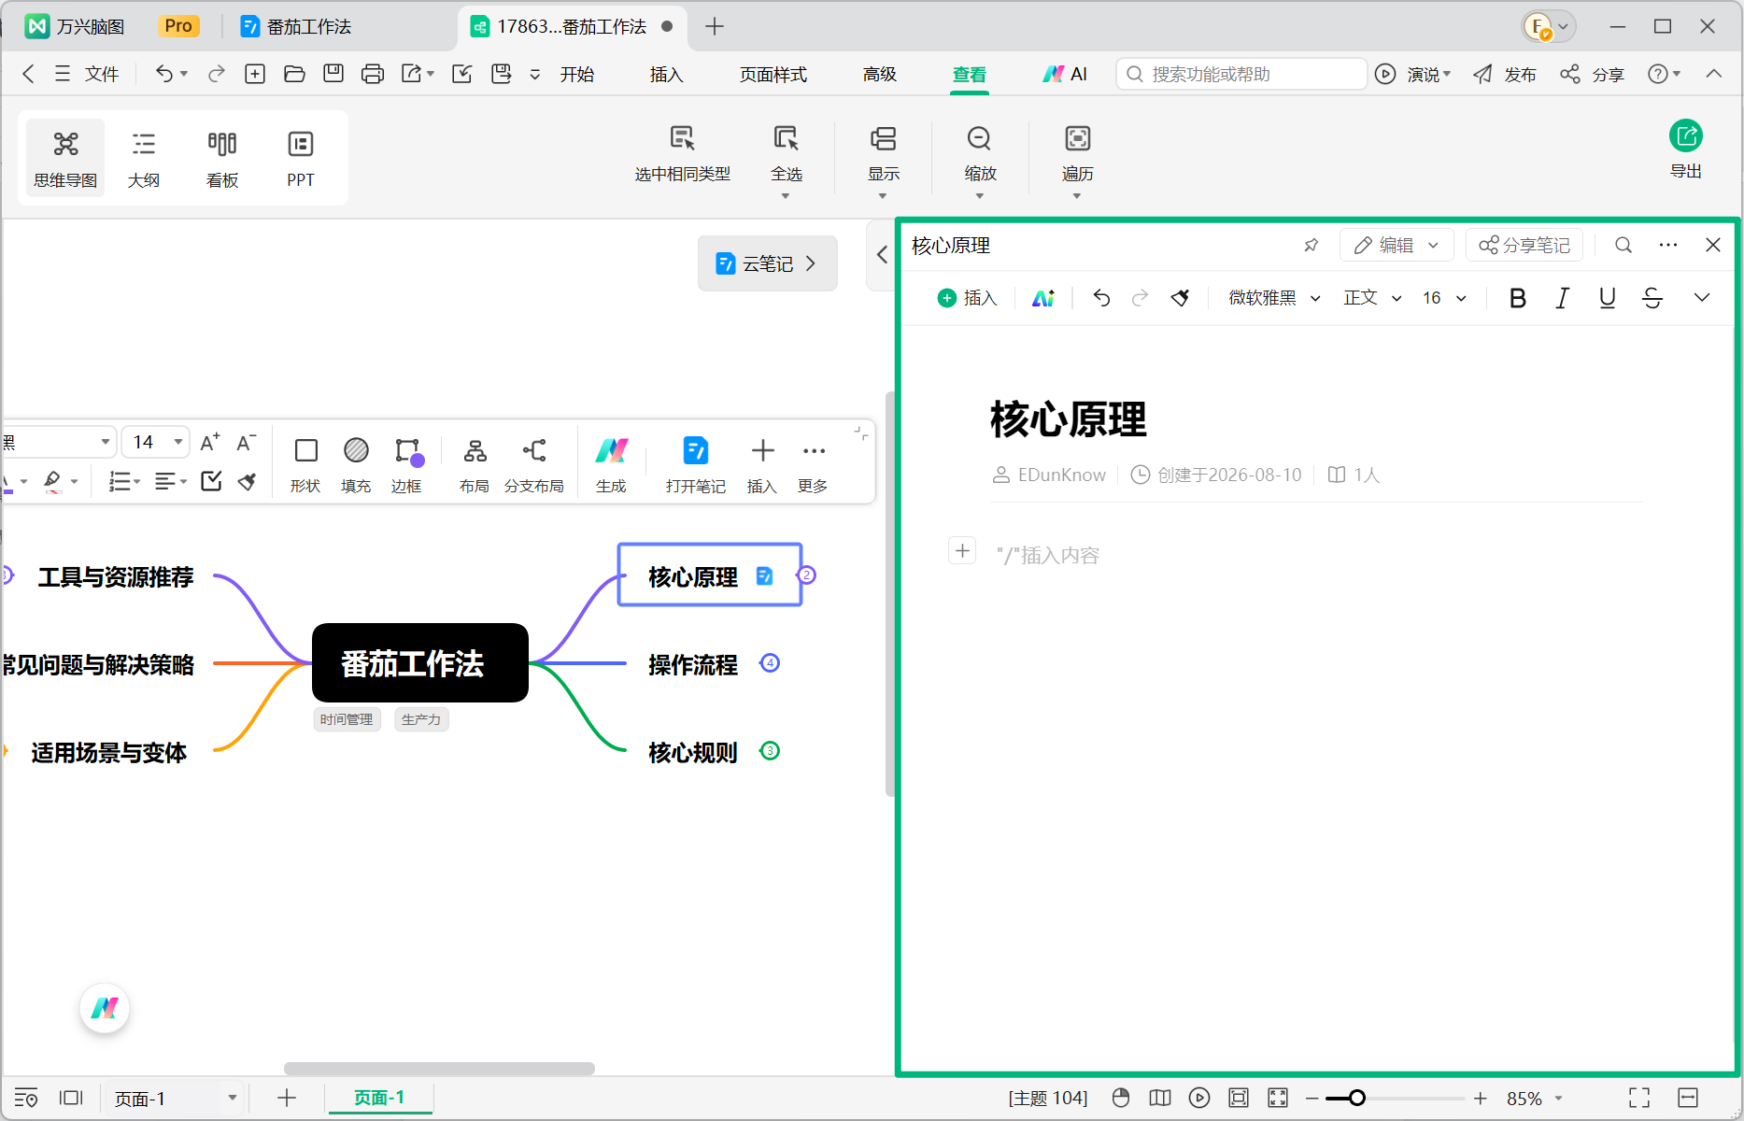
Task: Click the green Insert (插入) button in note editor
Action: (x=968, y=298)
